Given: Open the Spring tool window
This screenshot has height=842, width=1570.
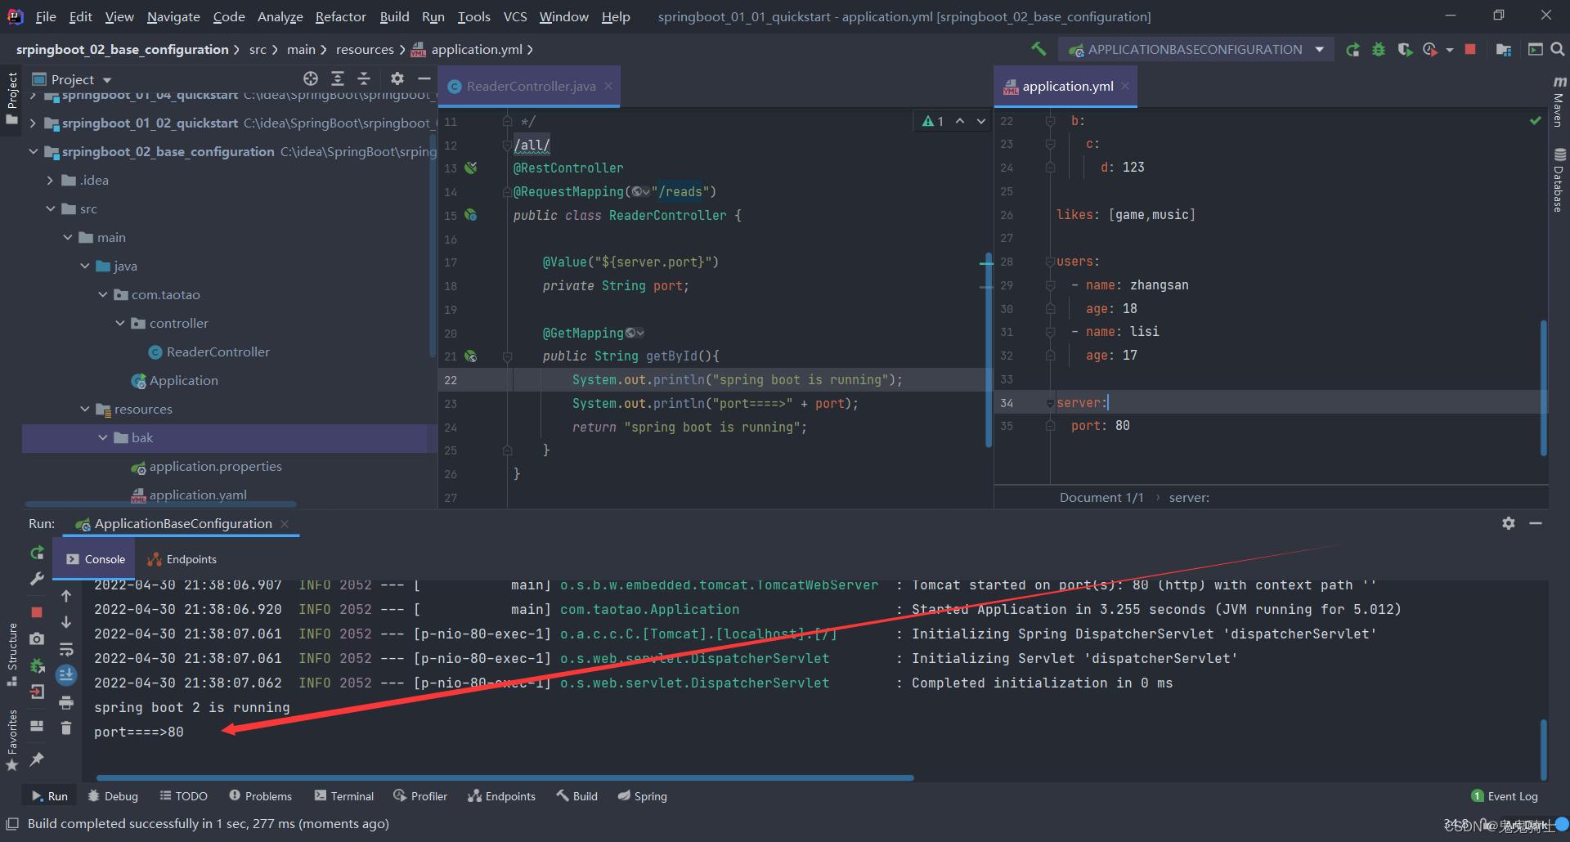Looking at the screenshot, I should pos(643,796).
